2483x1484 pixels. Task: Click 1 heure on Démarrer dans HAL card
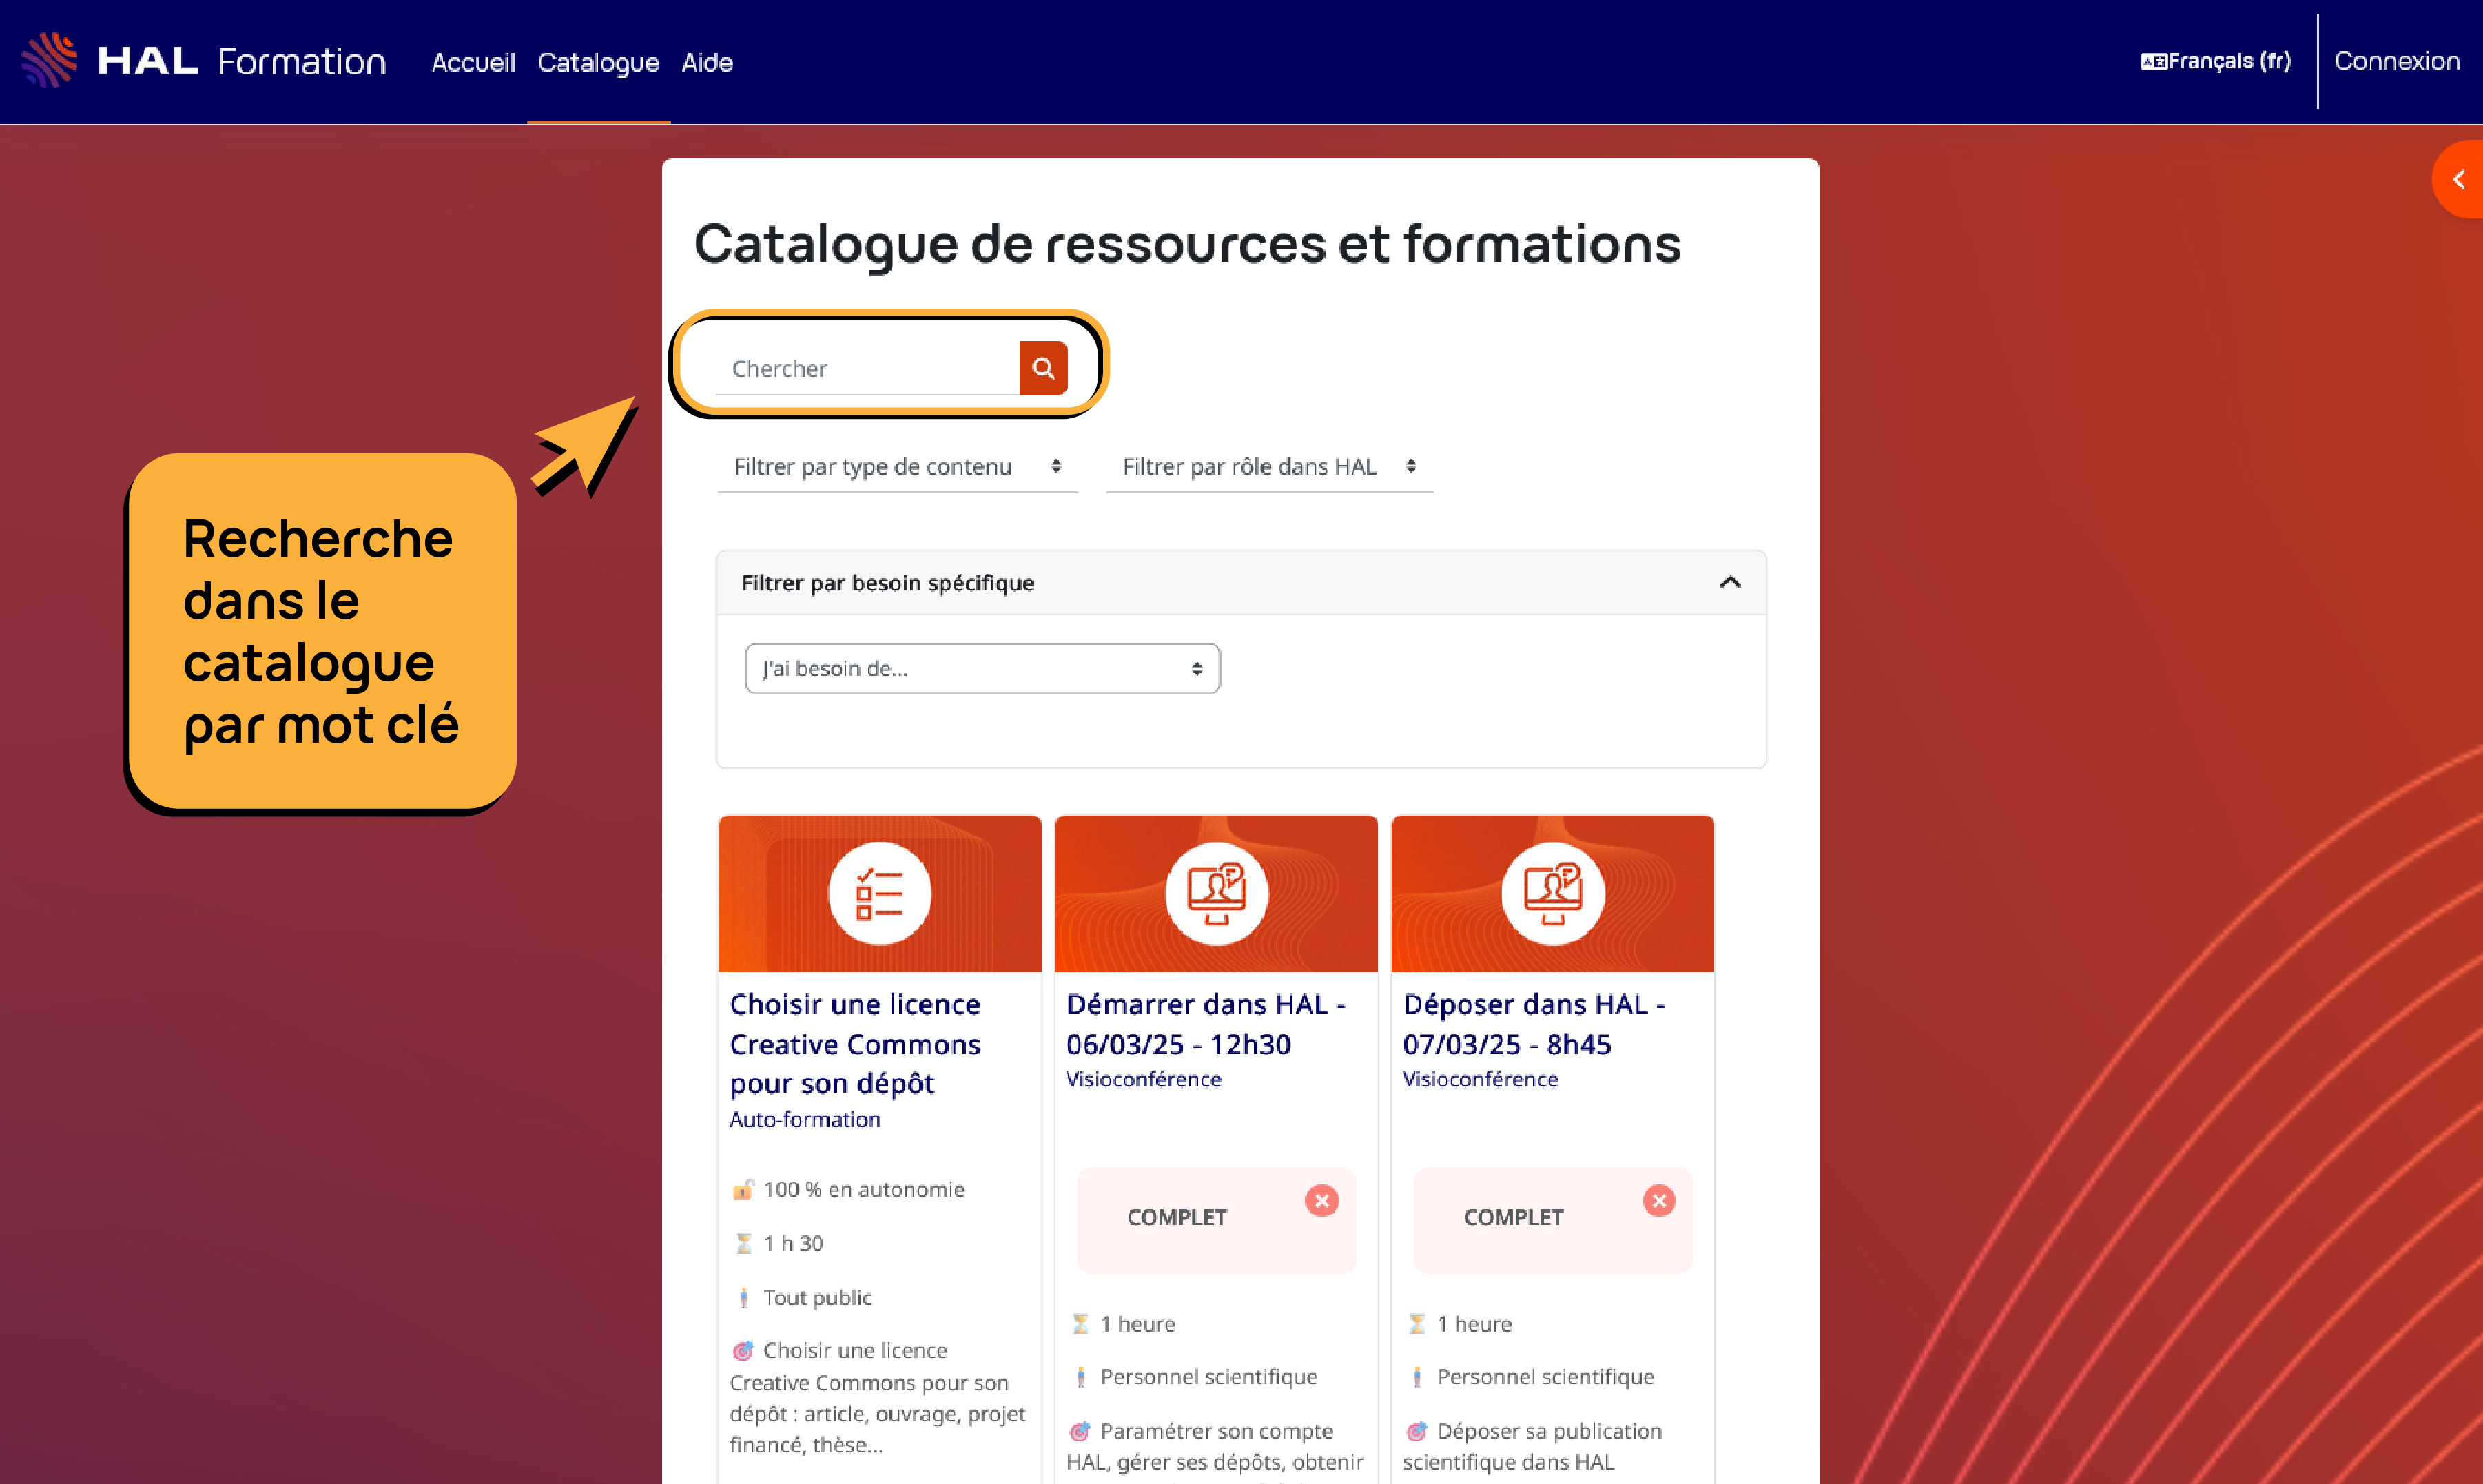pos(1138,1324)
